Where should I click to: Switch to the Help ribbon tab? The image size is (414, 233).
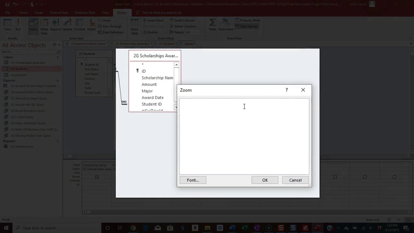click(x=105, y=13)
